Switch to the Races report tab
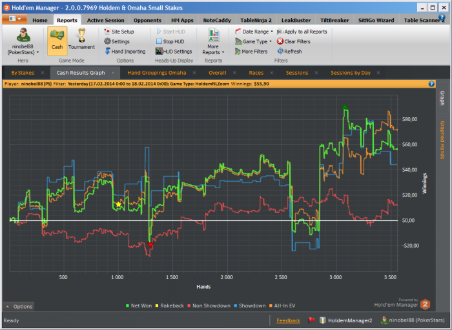The width and height of the screenshot is (452, 330). pos(256,73)
